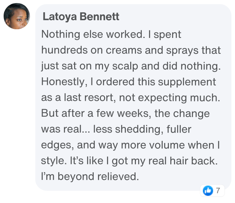Click the line "But after a few weeks"

point(125,113)
